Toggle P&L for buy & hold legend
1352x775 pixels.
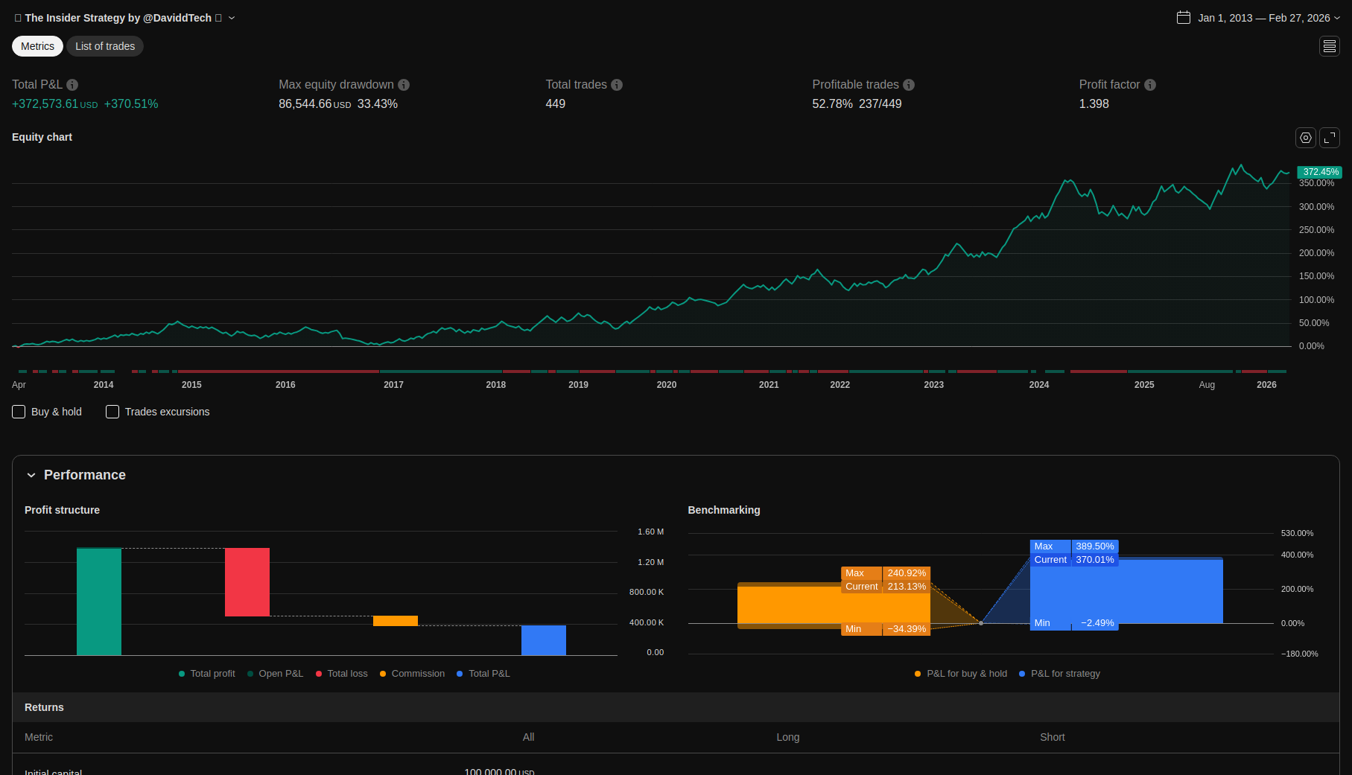[x=961, y=674]
